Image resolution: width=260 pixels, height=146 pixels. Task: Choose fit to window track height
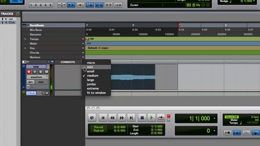point(96,93)
